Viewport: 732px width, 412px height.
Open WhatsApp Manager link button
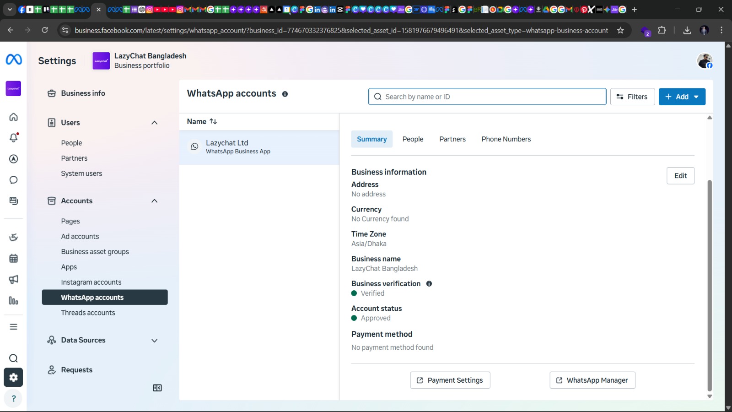click(592, 380)
